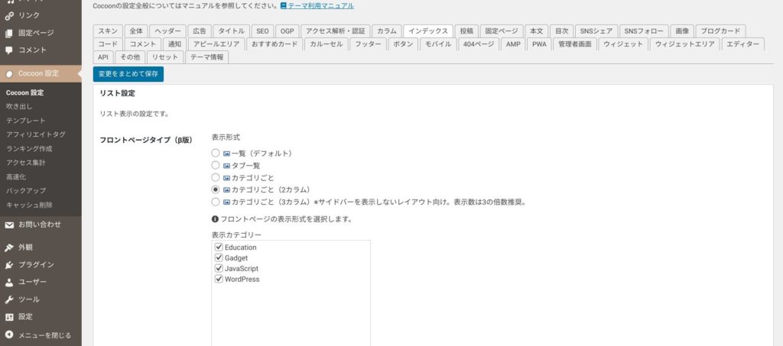Click the preview image icon beside タブ一覧
This screenshot has width=783, height=346.
coord(226,166)
